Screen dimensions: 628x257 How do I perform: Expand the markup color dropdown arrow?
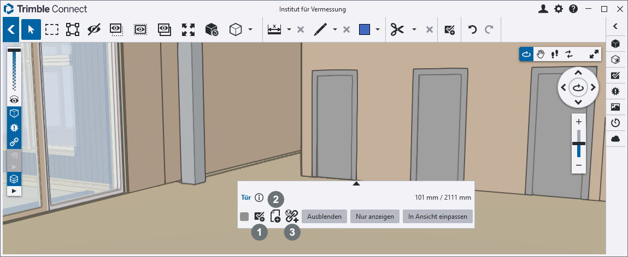[x=377, y=29]
